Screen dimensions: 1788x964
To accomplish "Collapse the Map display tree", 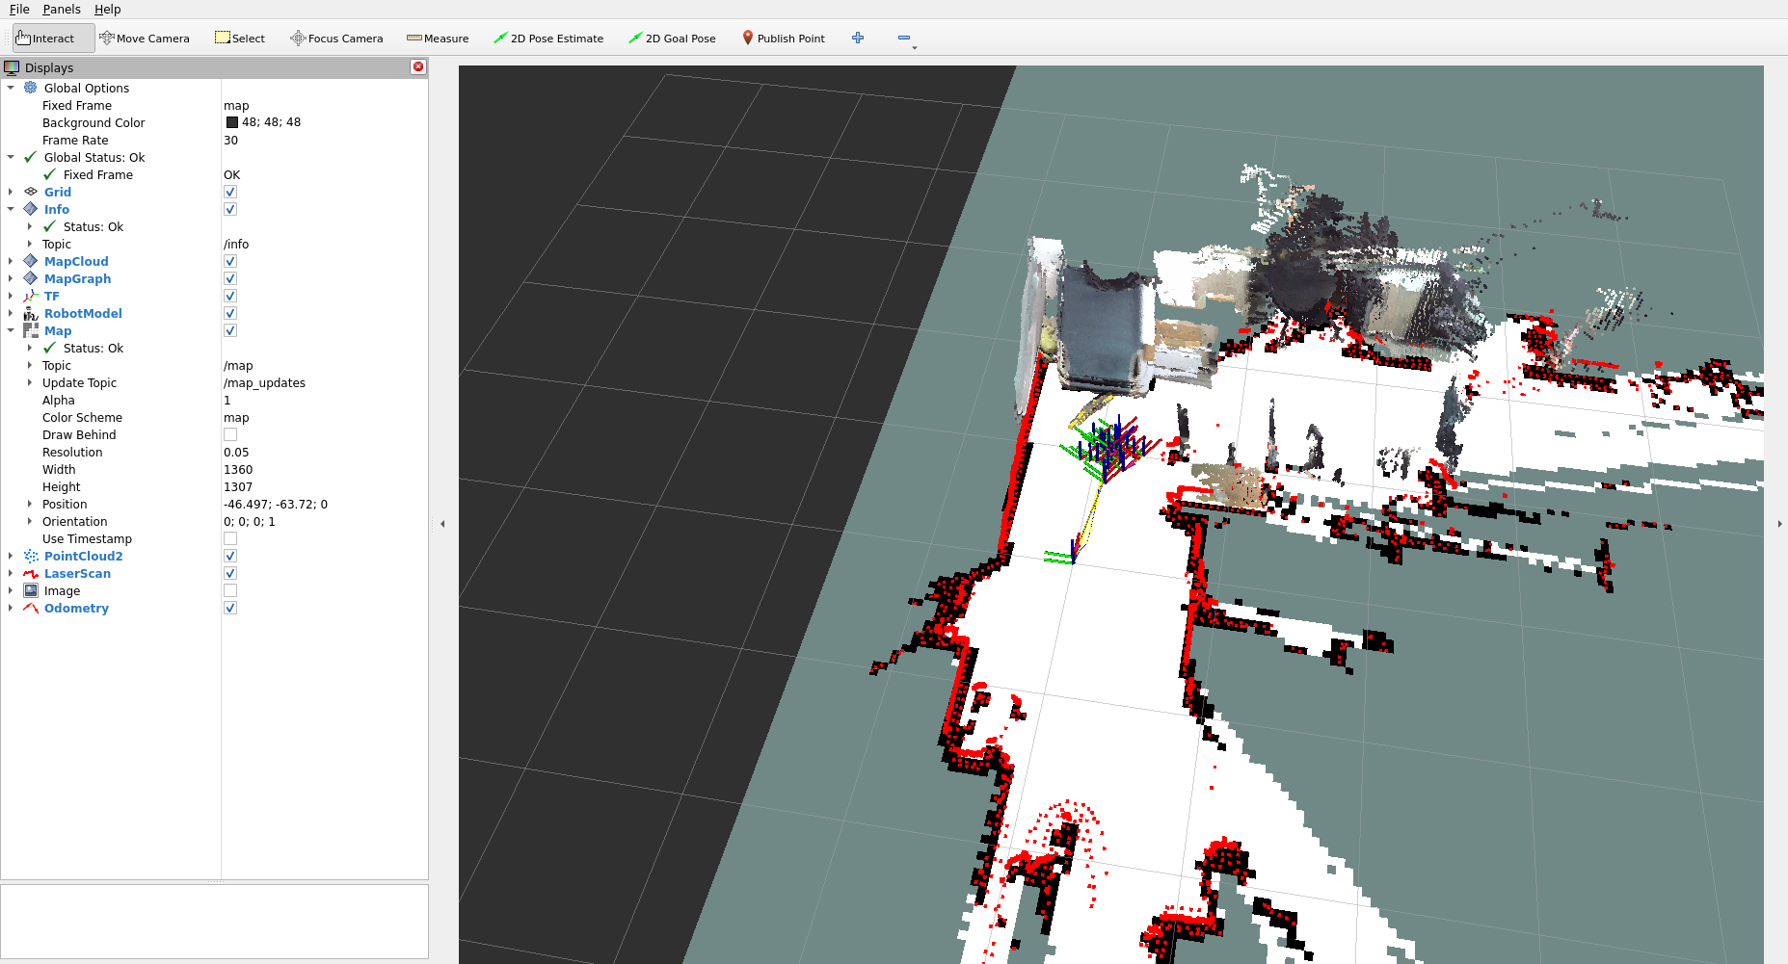I will pos(11,330).
